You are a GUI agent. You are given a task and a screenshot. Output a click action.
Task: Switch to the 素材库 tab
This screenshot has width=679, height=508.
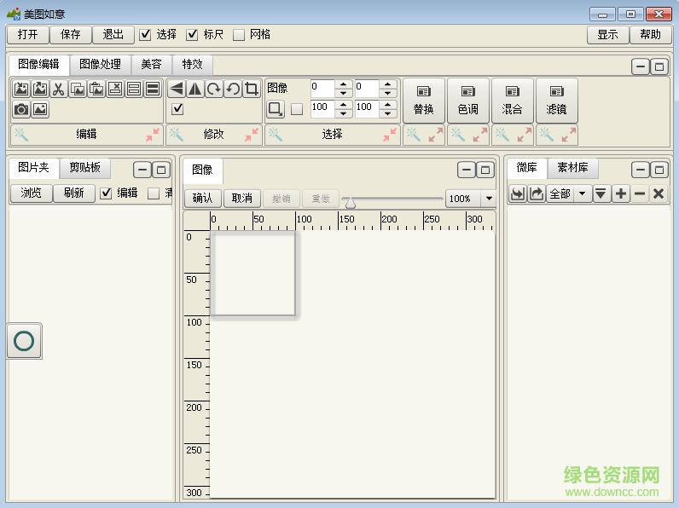[572, 168]
